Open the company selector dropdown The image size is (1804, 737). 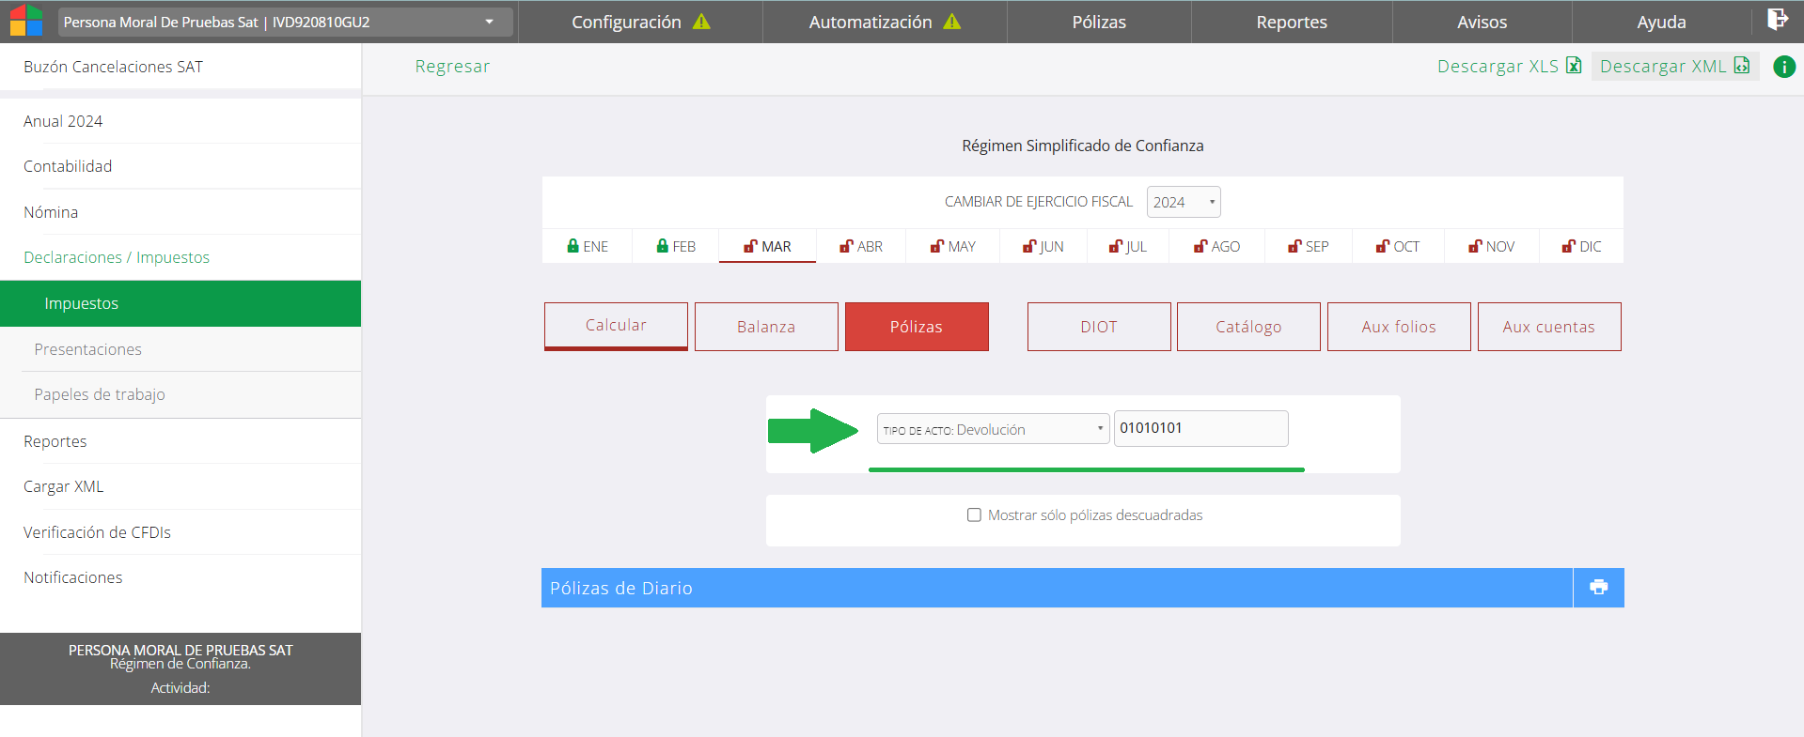pos(286,22)
